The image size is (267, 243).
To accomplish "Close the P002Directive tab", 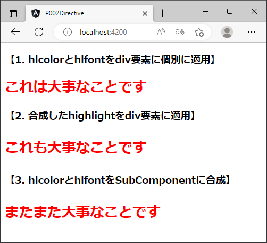I will point(145,13).
